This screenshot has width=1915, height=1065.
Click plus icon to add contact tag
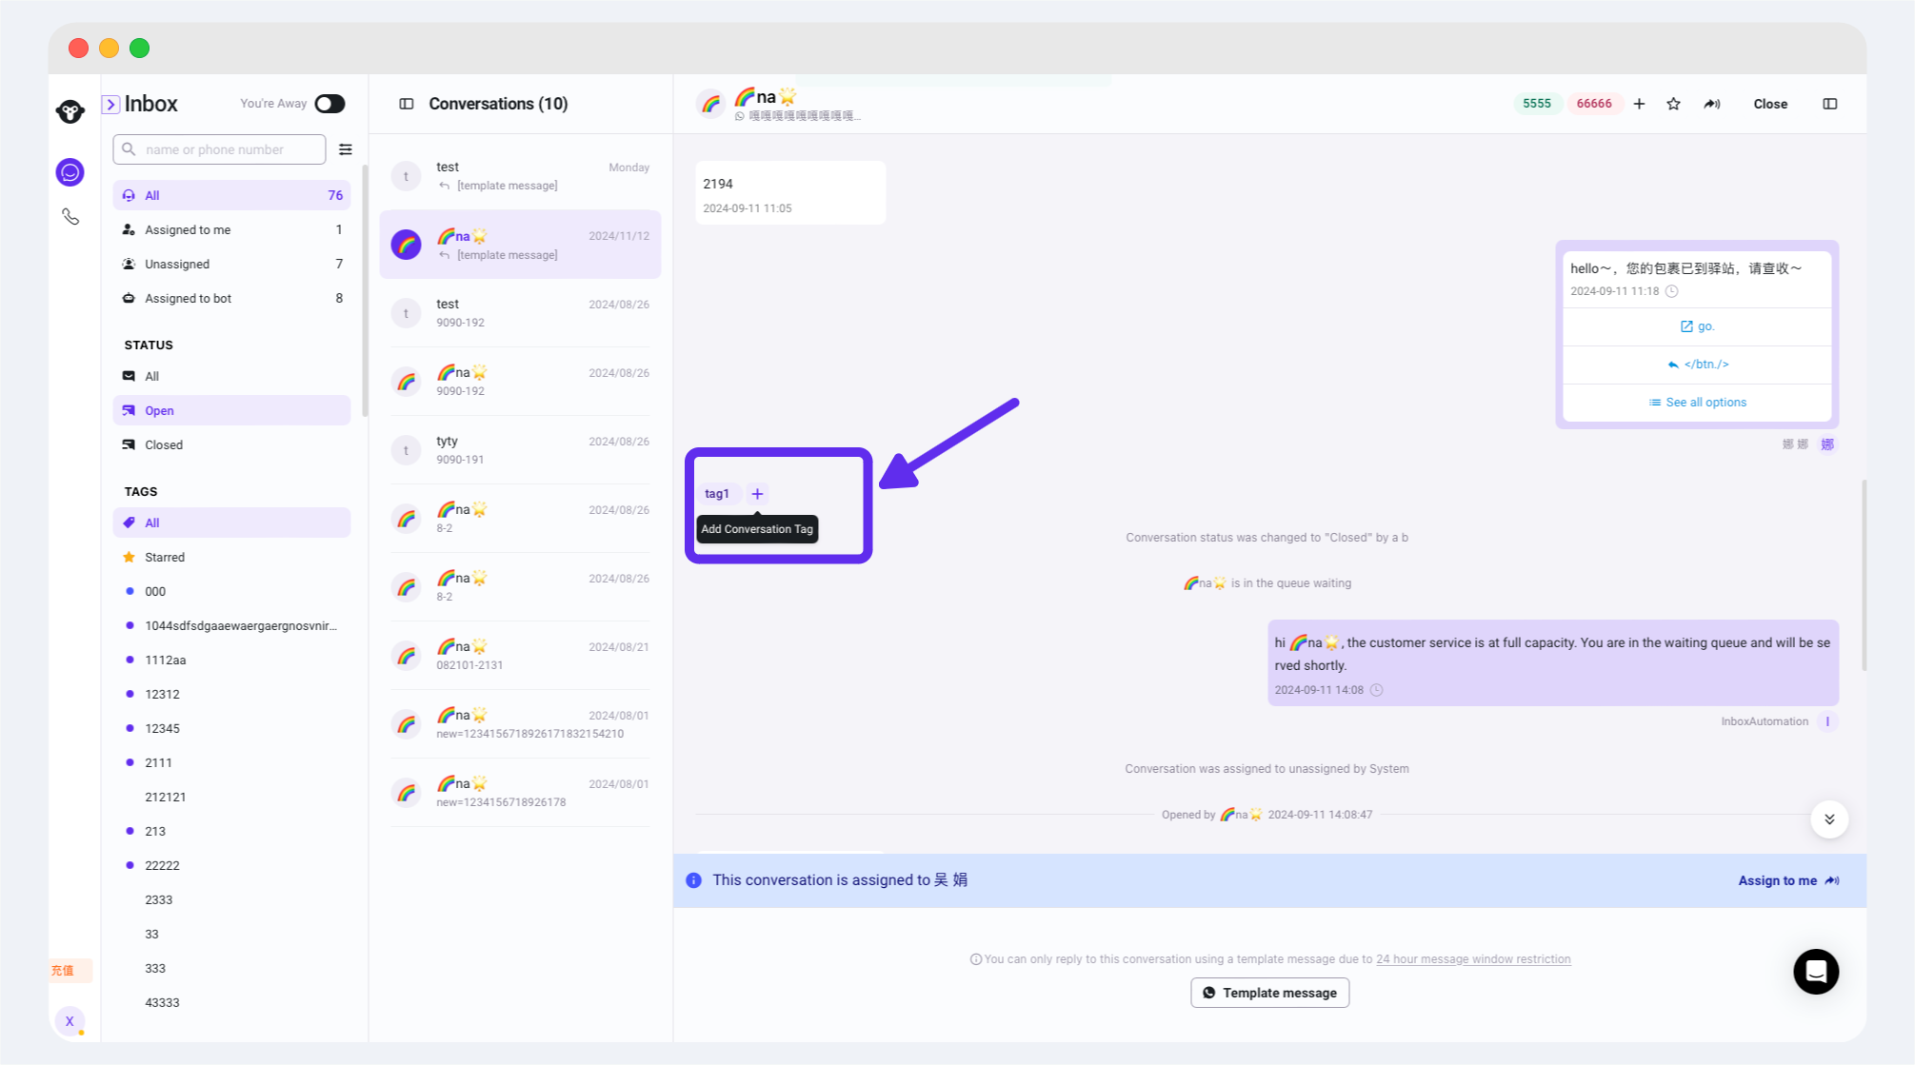coord(1639,104)
